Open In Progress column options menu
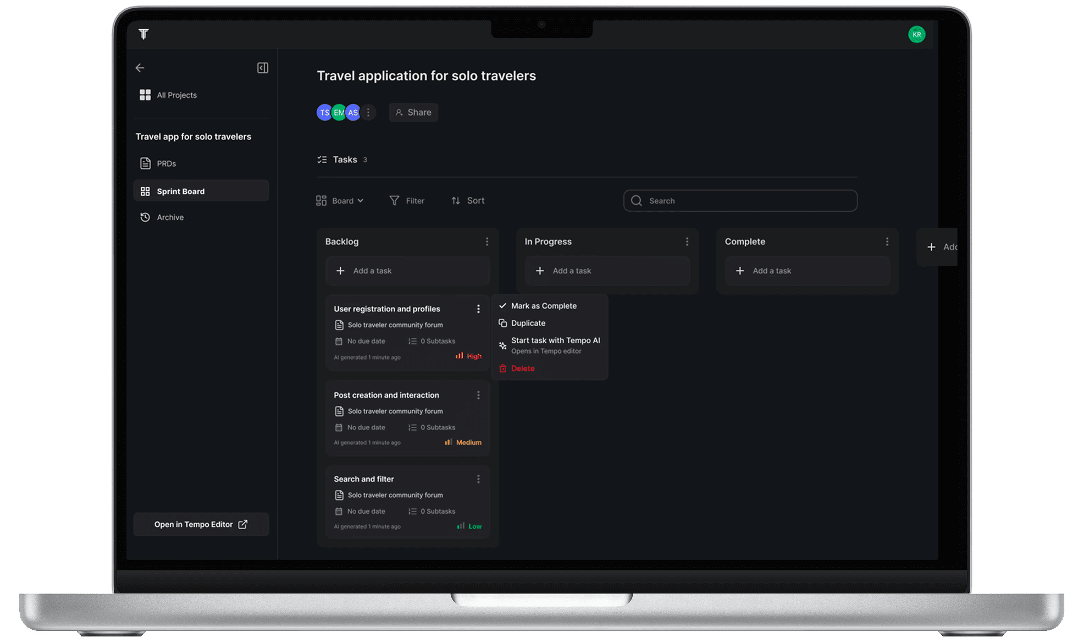1084x643 pixels. [687, 241]
